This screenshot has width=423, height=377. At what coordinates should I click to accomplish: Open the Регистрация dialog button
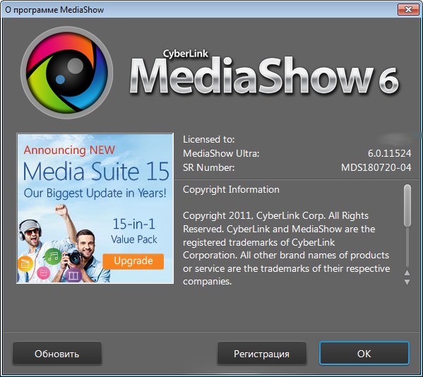click(x=262, y=354)
